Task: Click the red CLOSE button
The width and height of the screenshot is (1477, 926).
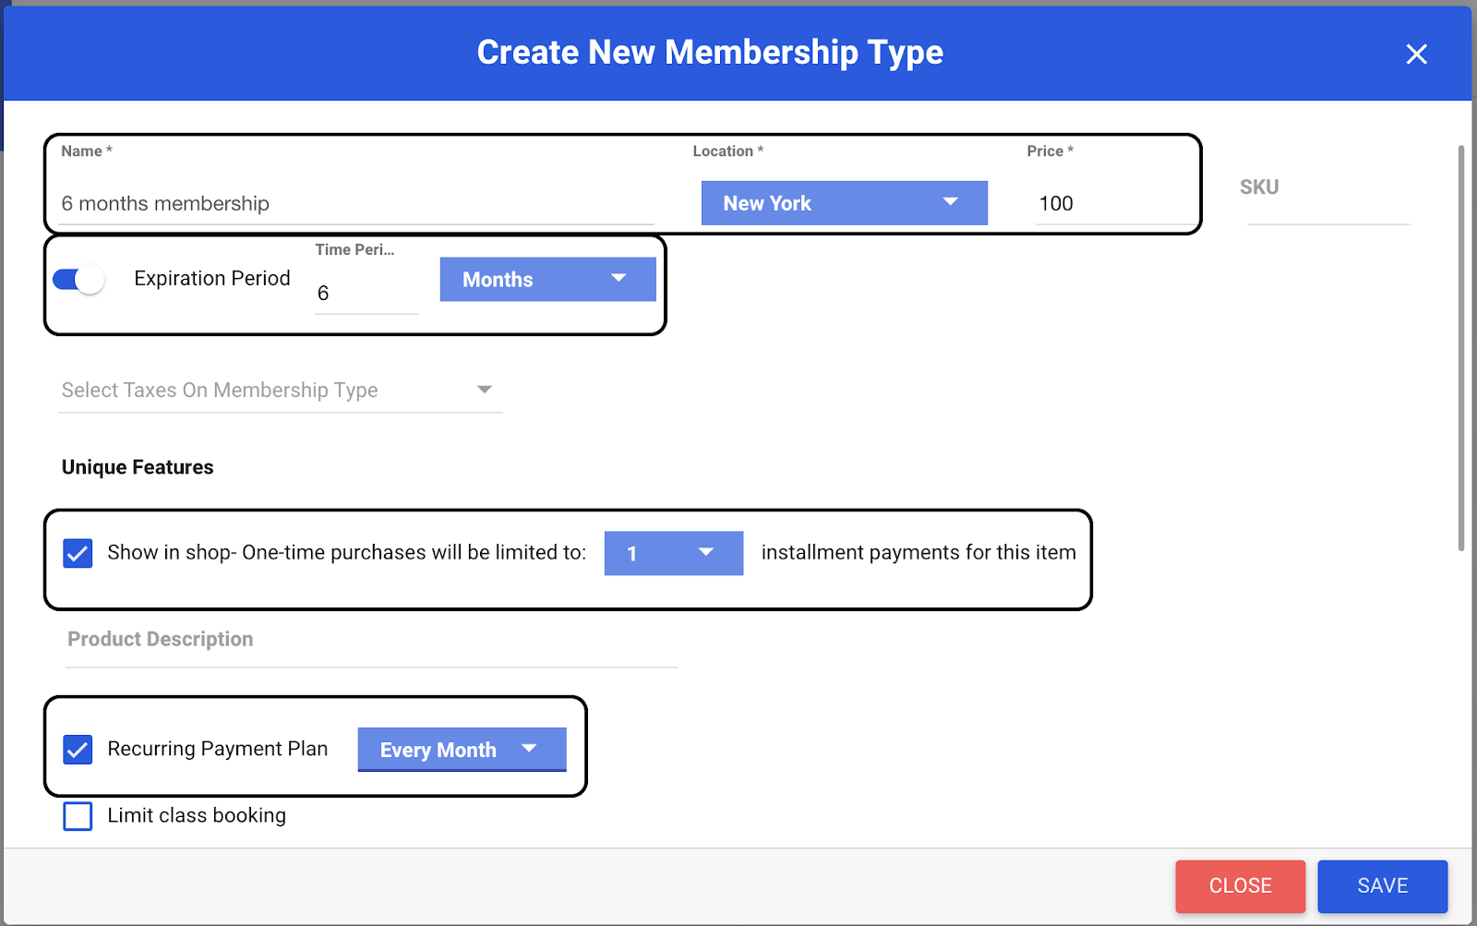Action: click(1240, 886)
